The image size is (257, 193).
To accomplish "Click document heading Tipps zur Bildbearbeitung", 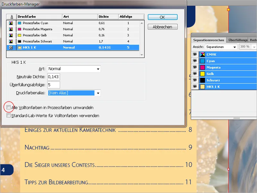I will point(56,182).
